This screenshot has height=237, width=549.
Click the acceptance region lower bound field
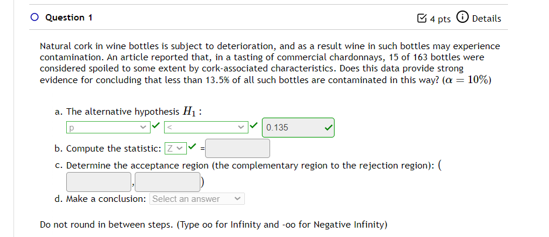[x=98, y=181]
